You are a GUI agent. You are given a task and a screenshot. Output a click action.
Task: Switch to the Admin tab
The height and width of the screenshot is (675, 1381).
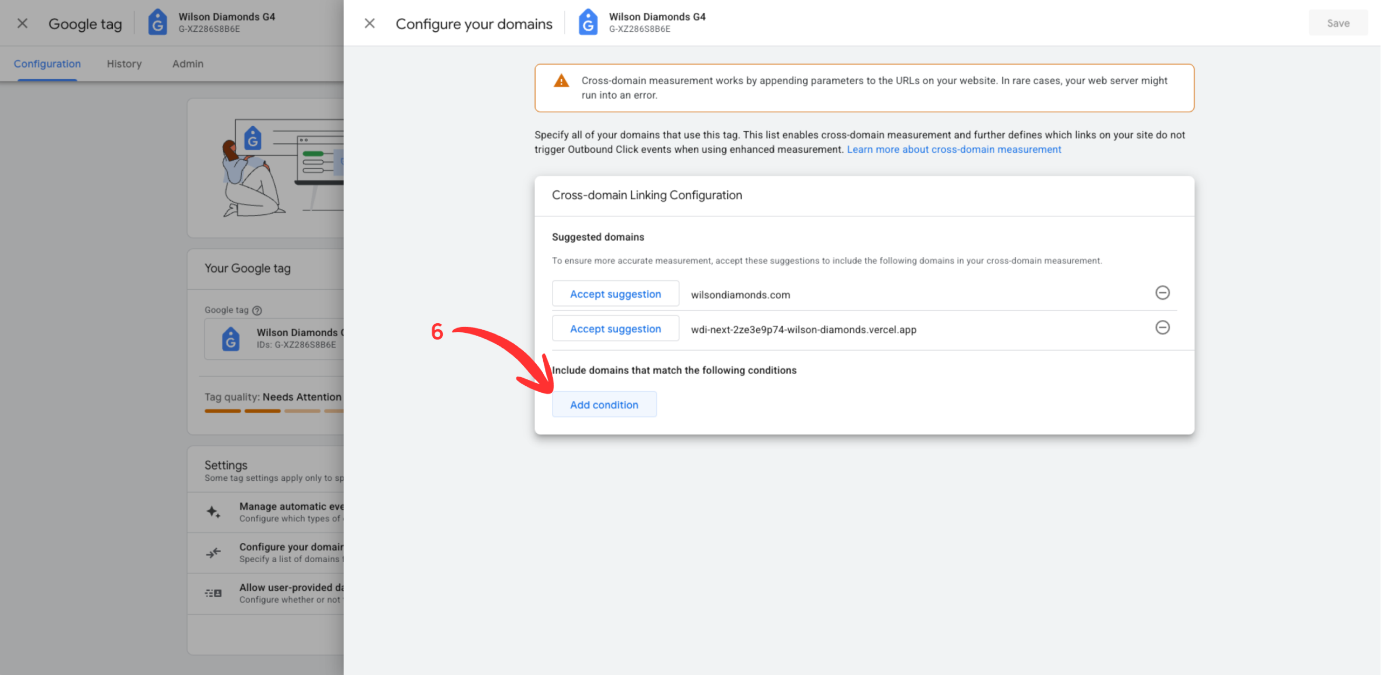[x=188, y=64]
